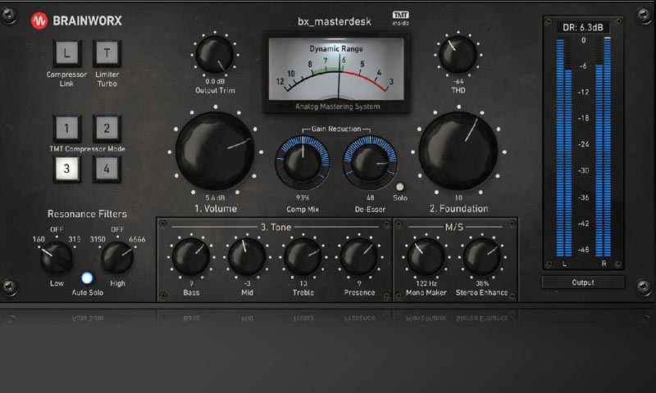Click the Low resonance filter knob

click(x=57, y=257)
